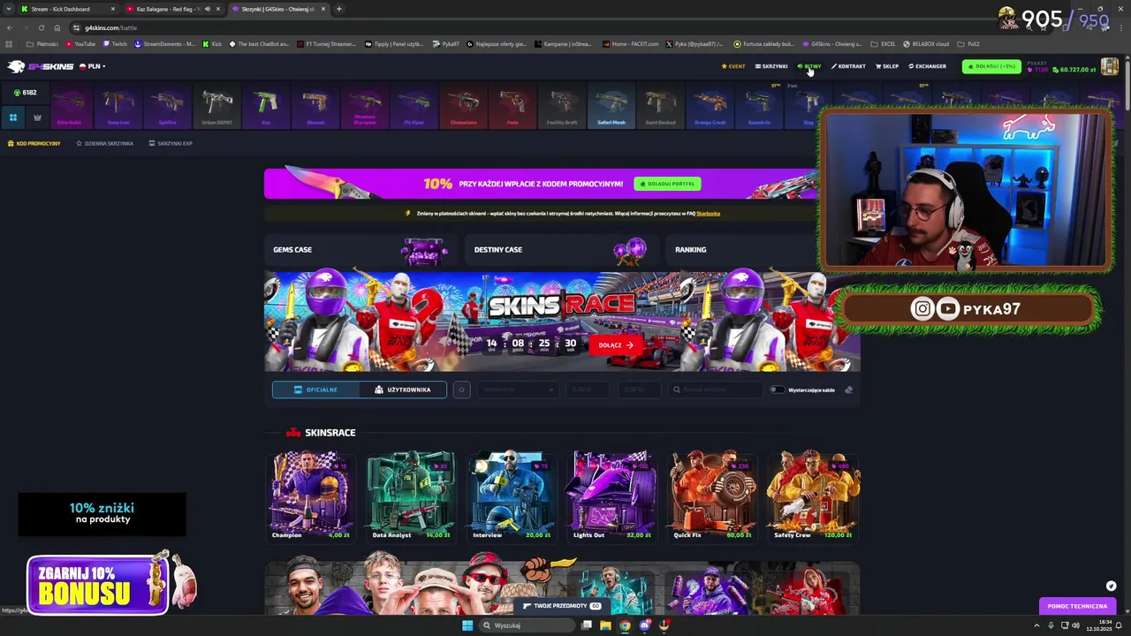Click the Urban DDPAT live drop
Image resolution: width=1131 pixels, height=636 pixels.
point(216,107)
